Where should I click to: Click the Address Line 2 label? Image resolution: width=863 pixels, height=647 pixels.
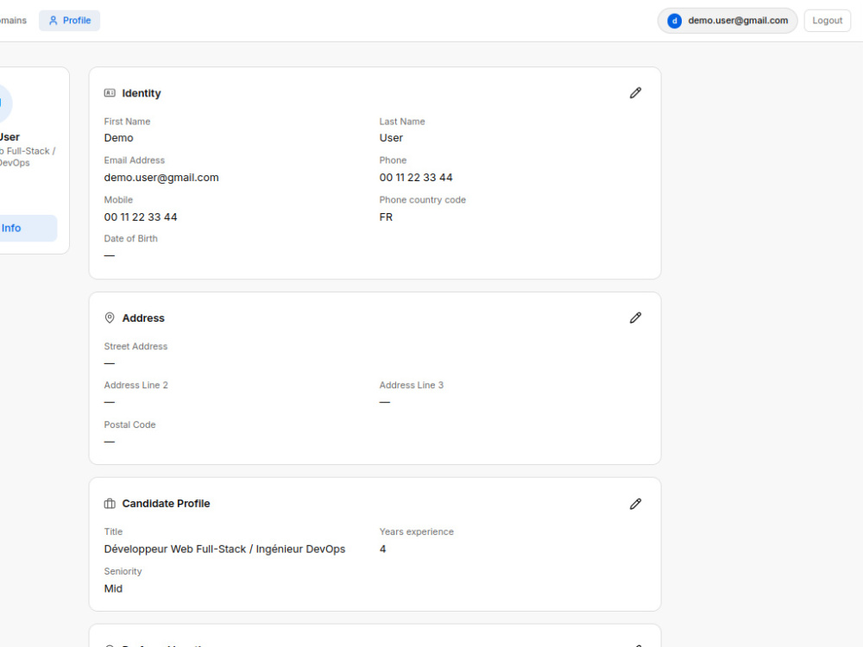[136, 385]
